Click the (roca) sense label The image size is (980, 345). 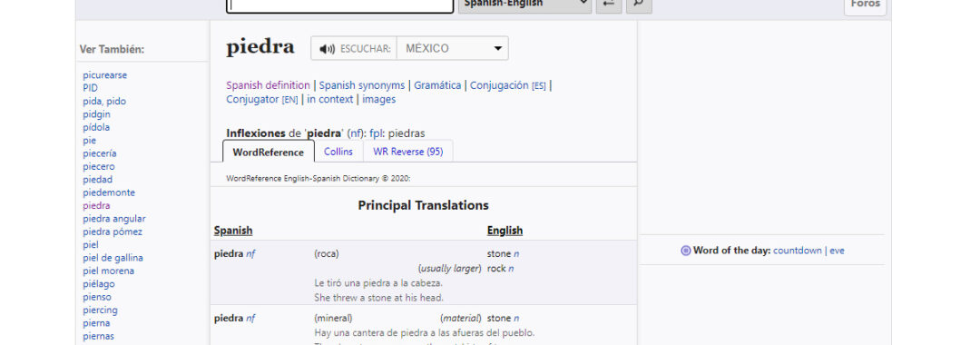pyautogui.click(x=327, y=254)
